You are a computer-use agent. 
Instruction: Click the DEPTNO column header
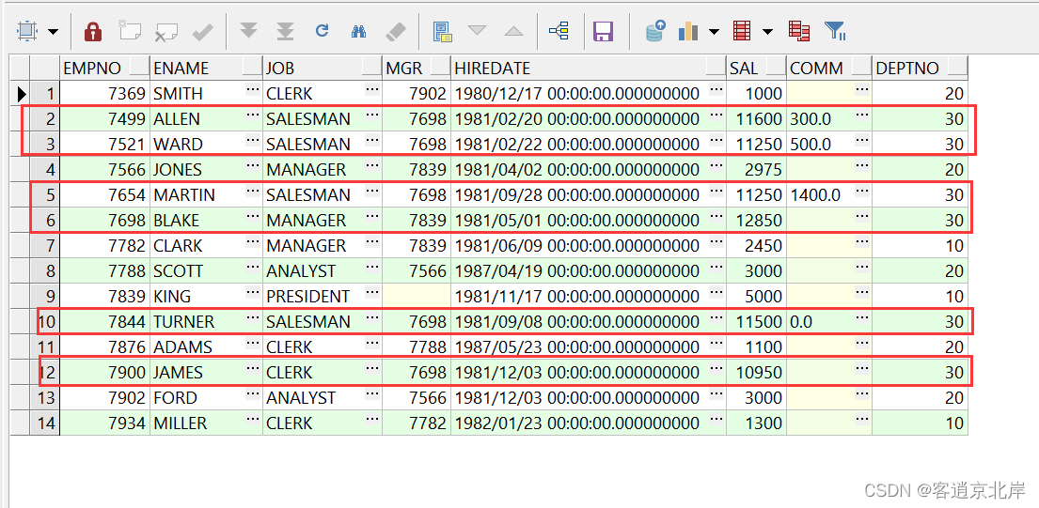[x=920, y=69]
